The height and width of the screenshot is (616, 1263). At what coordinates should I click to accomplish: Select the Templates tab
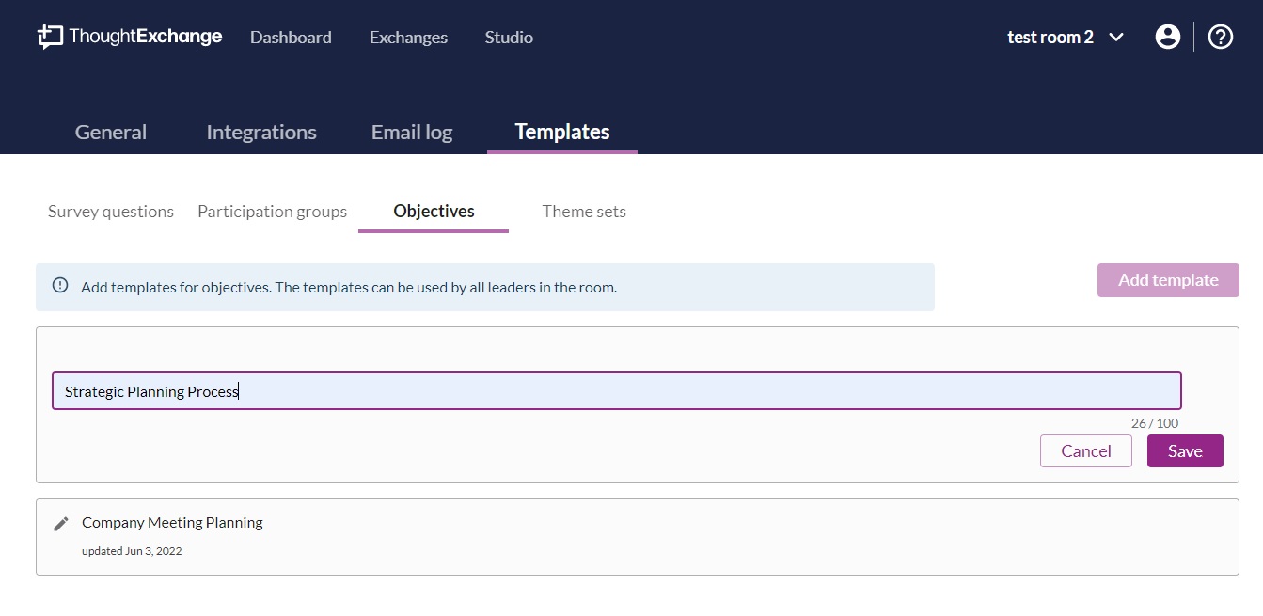pyautogui.click(x=562, y=132)
